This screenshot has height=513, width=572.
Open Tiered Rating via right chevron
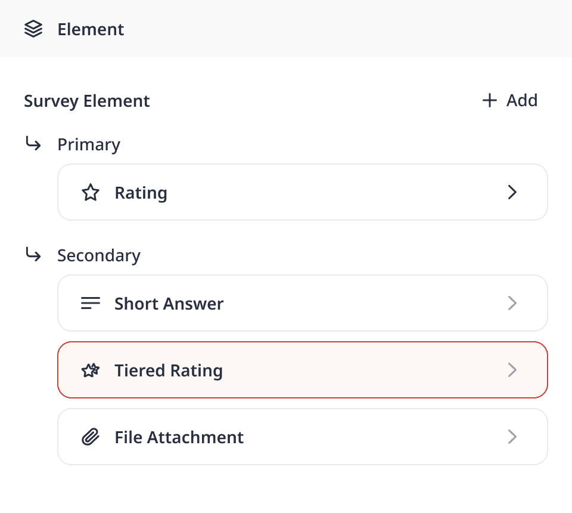pos(512,370)
